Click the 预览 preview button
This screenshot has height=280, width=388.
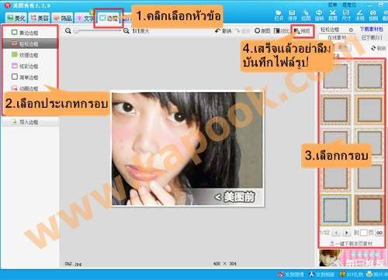point(302,31)
